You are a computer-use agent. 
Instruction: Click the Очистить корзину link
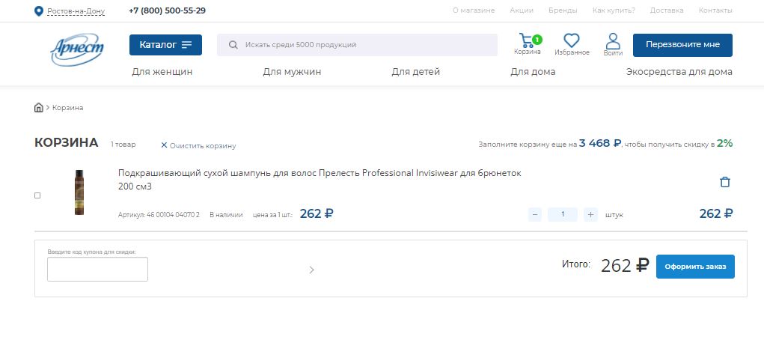point(198,145)
